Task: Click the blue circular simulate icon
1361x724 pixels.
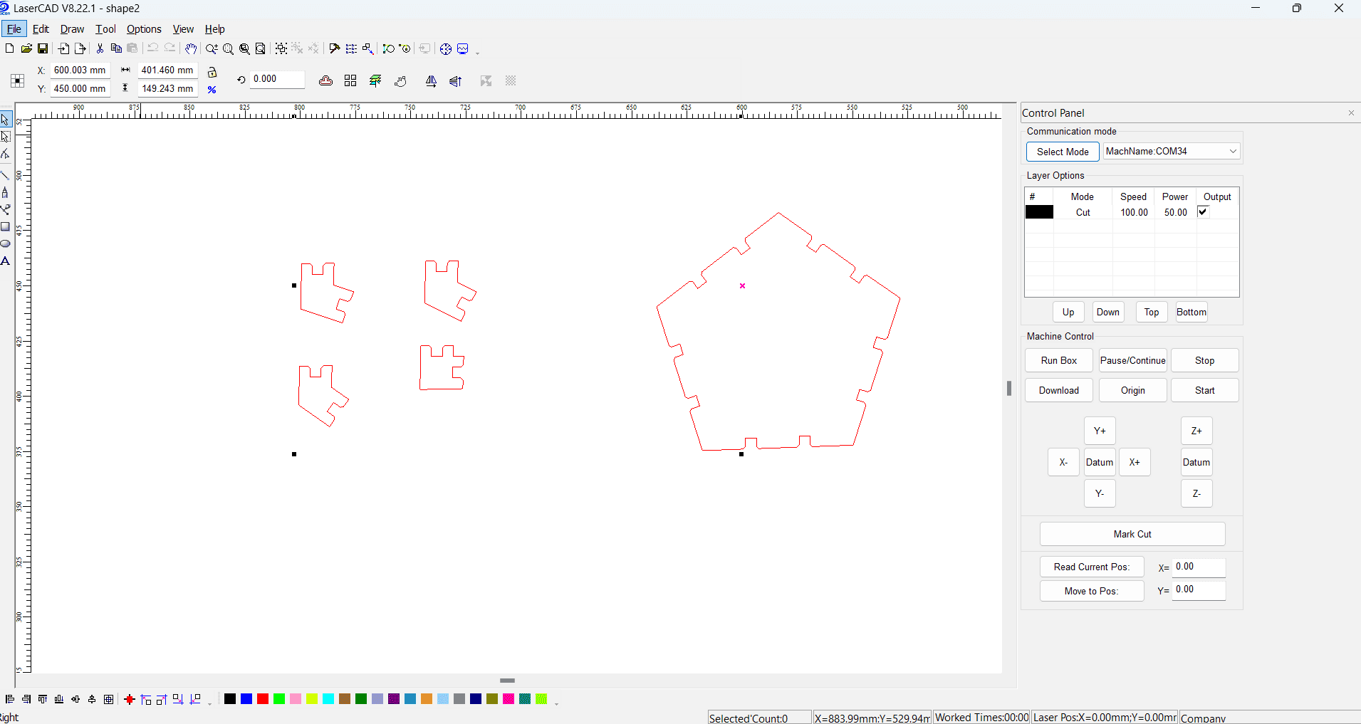Action: tap(446, 48)
